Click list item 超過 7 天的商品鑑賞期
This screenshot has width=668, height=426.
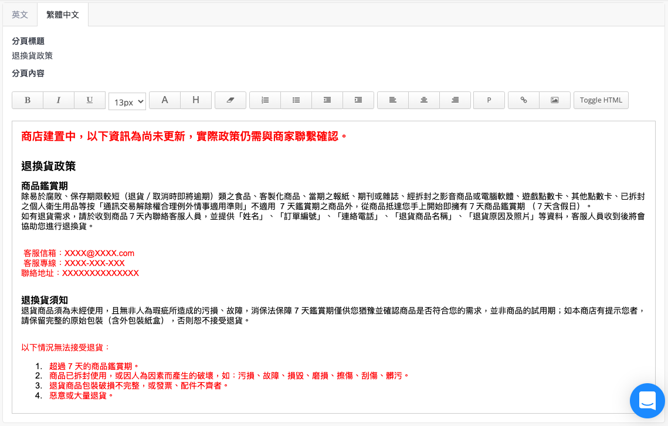click(94, 366)
